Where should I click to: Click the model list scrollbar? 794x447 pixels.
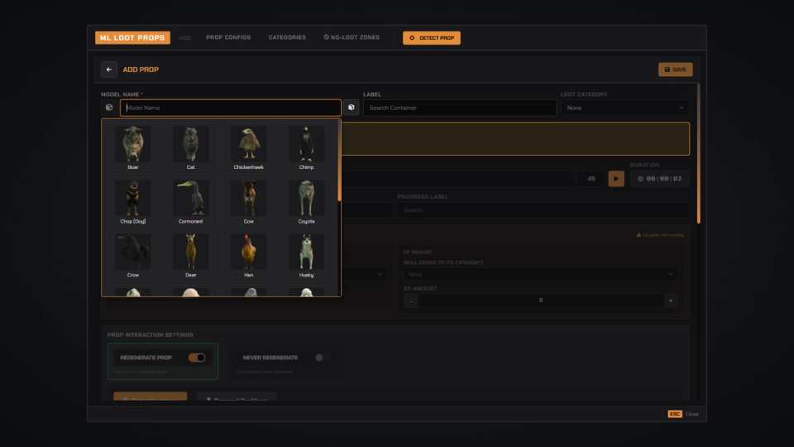[339, 161]
